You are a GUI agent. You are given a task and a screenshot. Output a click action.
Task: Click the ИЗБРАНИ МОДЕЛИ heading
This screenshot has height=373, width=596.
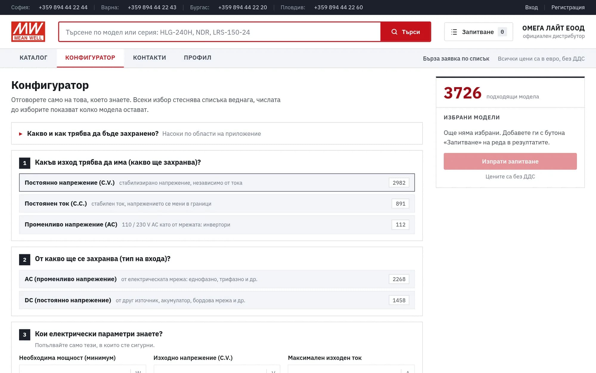coord(472,118)
